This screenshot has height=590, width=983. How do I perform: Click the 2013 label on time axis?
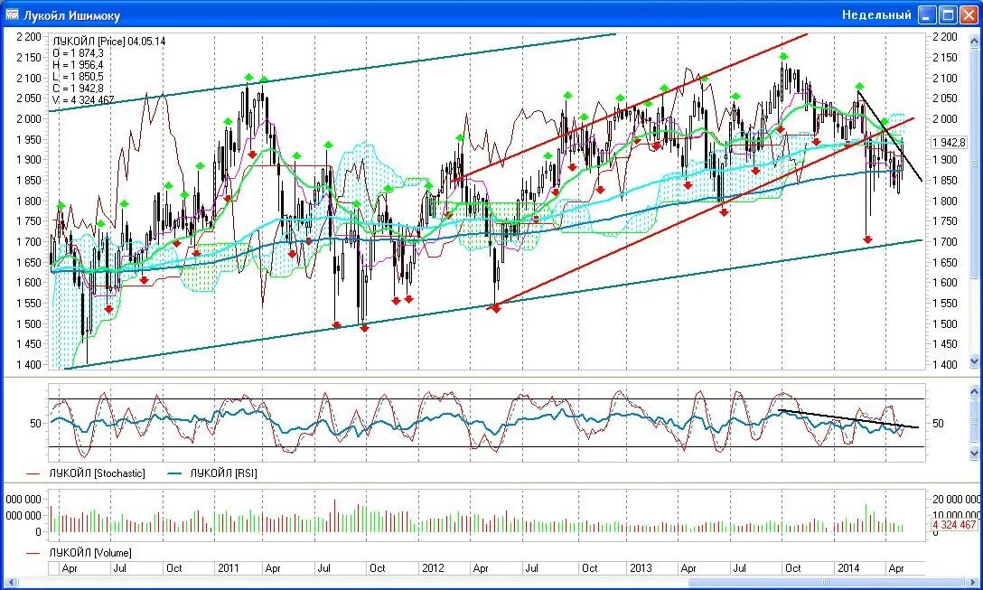640,568
